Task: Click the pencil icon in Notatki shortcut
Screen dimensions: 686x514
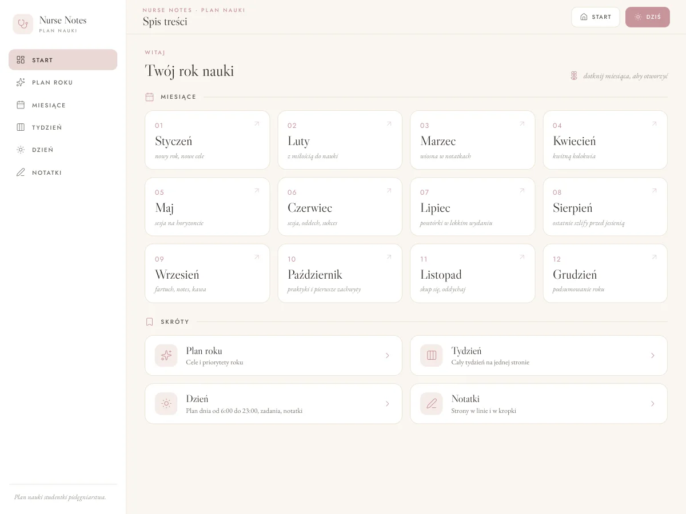Action: 432,404
